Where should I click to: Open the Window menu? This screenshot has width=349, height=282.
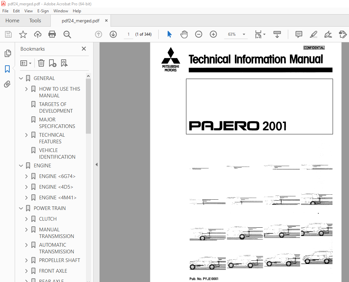pos(61,11)
